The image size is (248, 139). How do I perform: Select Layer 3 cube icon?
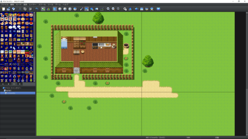point(70,9)
